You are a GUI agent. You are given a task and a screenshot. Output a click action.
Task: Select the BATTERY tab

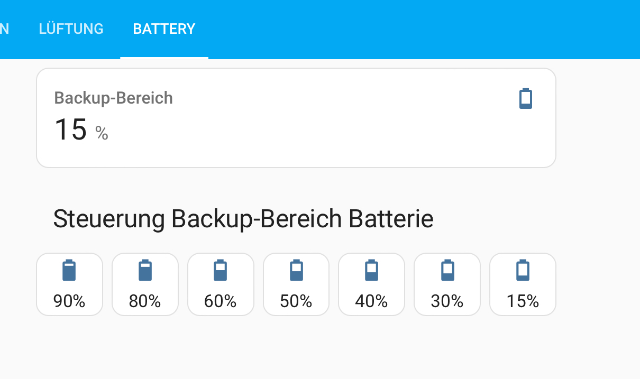point(164,29)
